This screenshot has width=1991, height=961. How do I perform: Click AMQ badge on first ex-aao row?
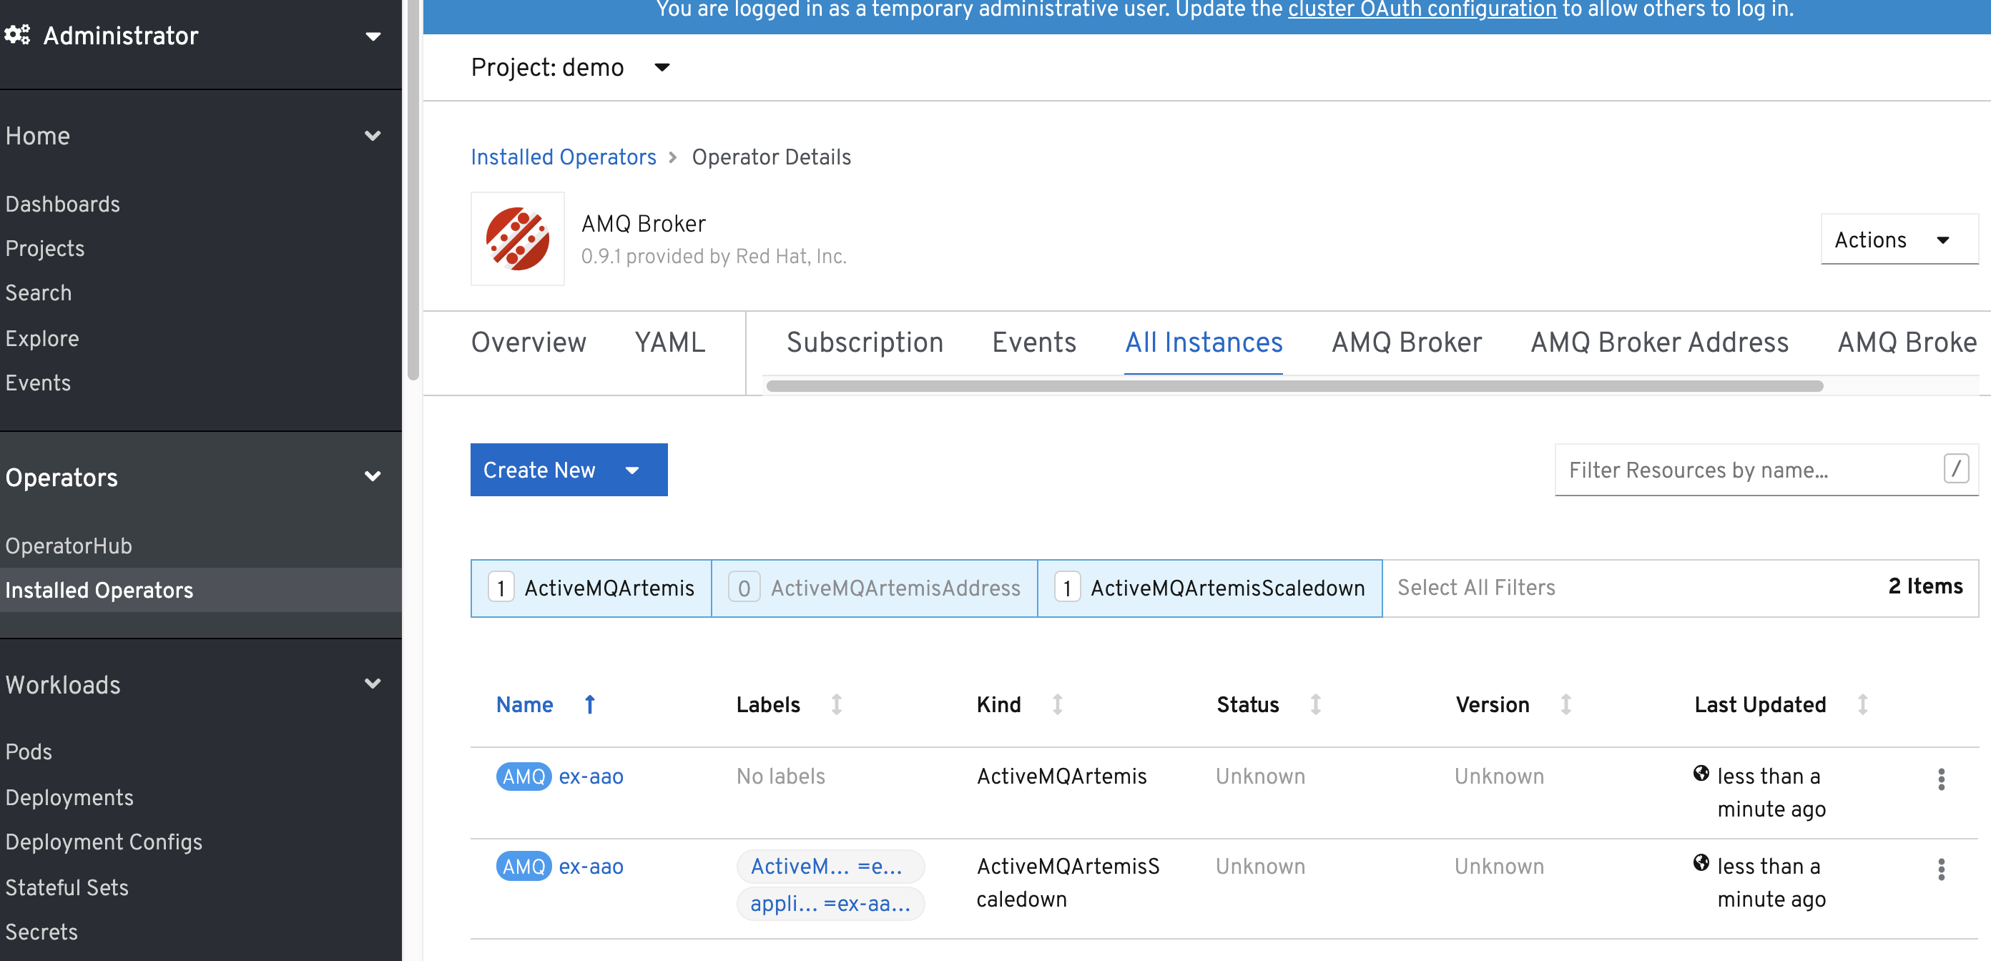[x=523, y=776]
